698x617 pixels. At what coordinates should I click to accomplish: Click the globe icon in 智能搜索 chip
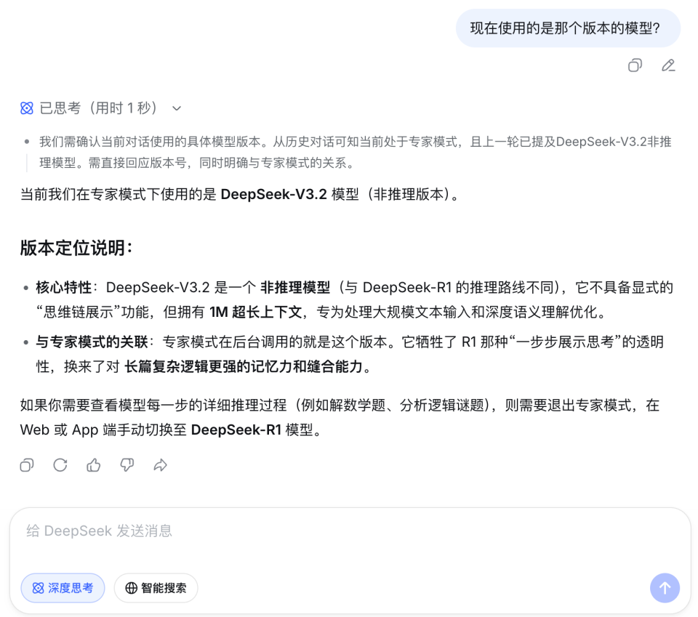[x=132, y=588]
